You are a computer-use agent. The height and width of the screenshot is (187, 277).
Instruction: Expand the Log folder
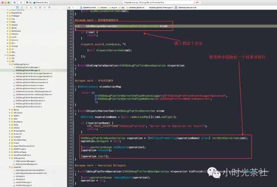[x=7, y=19]
